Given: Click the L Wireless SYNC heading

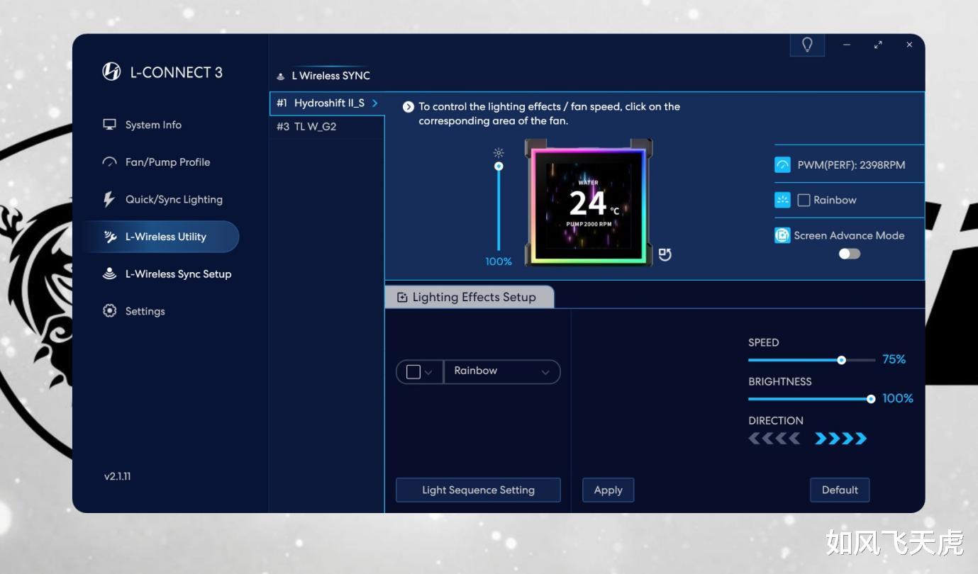Looking at the screenshot, I should click(x=330, y=76).
